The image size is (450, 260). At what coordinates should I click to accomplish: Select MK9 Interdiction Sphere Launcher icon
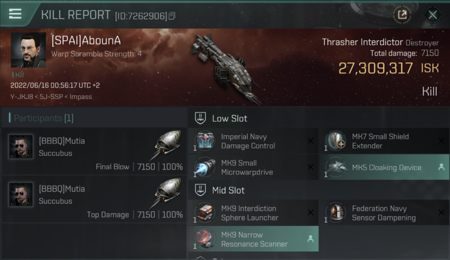[205, 213]
